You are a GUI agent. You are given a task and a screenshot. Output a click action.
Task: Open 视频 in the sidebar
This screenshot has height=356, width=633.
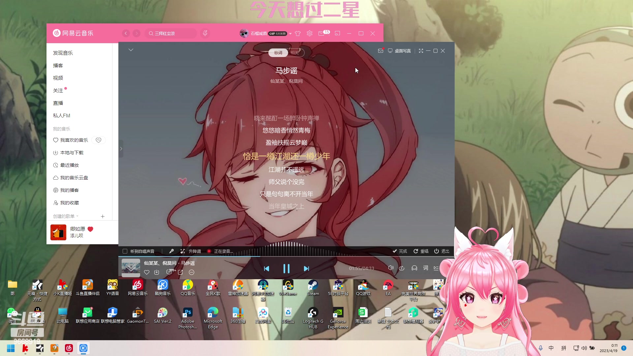coord(58,78)
